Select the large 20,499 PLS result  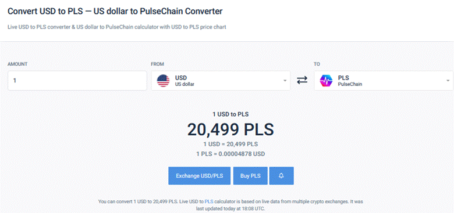[230, 129]
